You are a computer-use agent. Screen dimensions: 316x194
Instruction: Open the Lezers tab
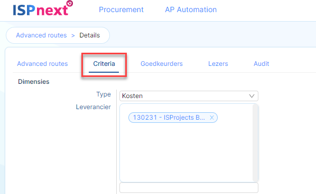218,64
